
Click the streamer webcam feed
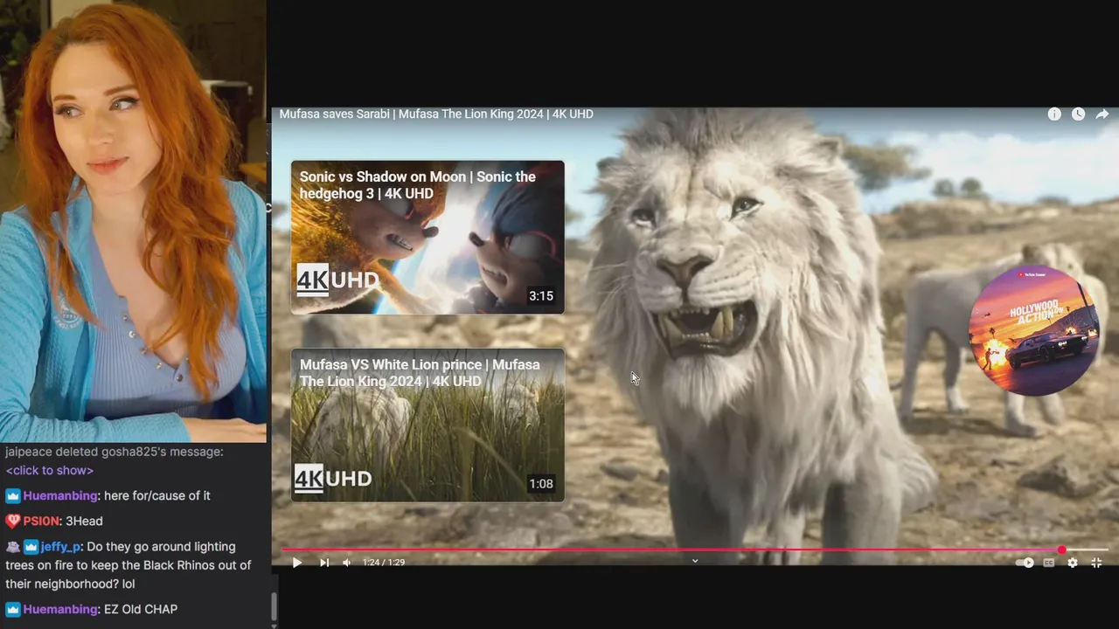tap(133, 221)
